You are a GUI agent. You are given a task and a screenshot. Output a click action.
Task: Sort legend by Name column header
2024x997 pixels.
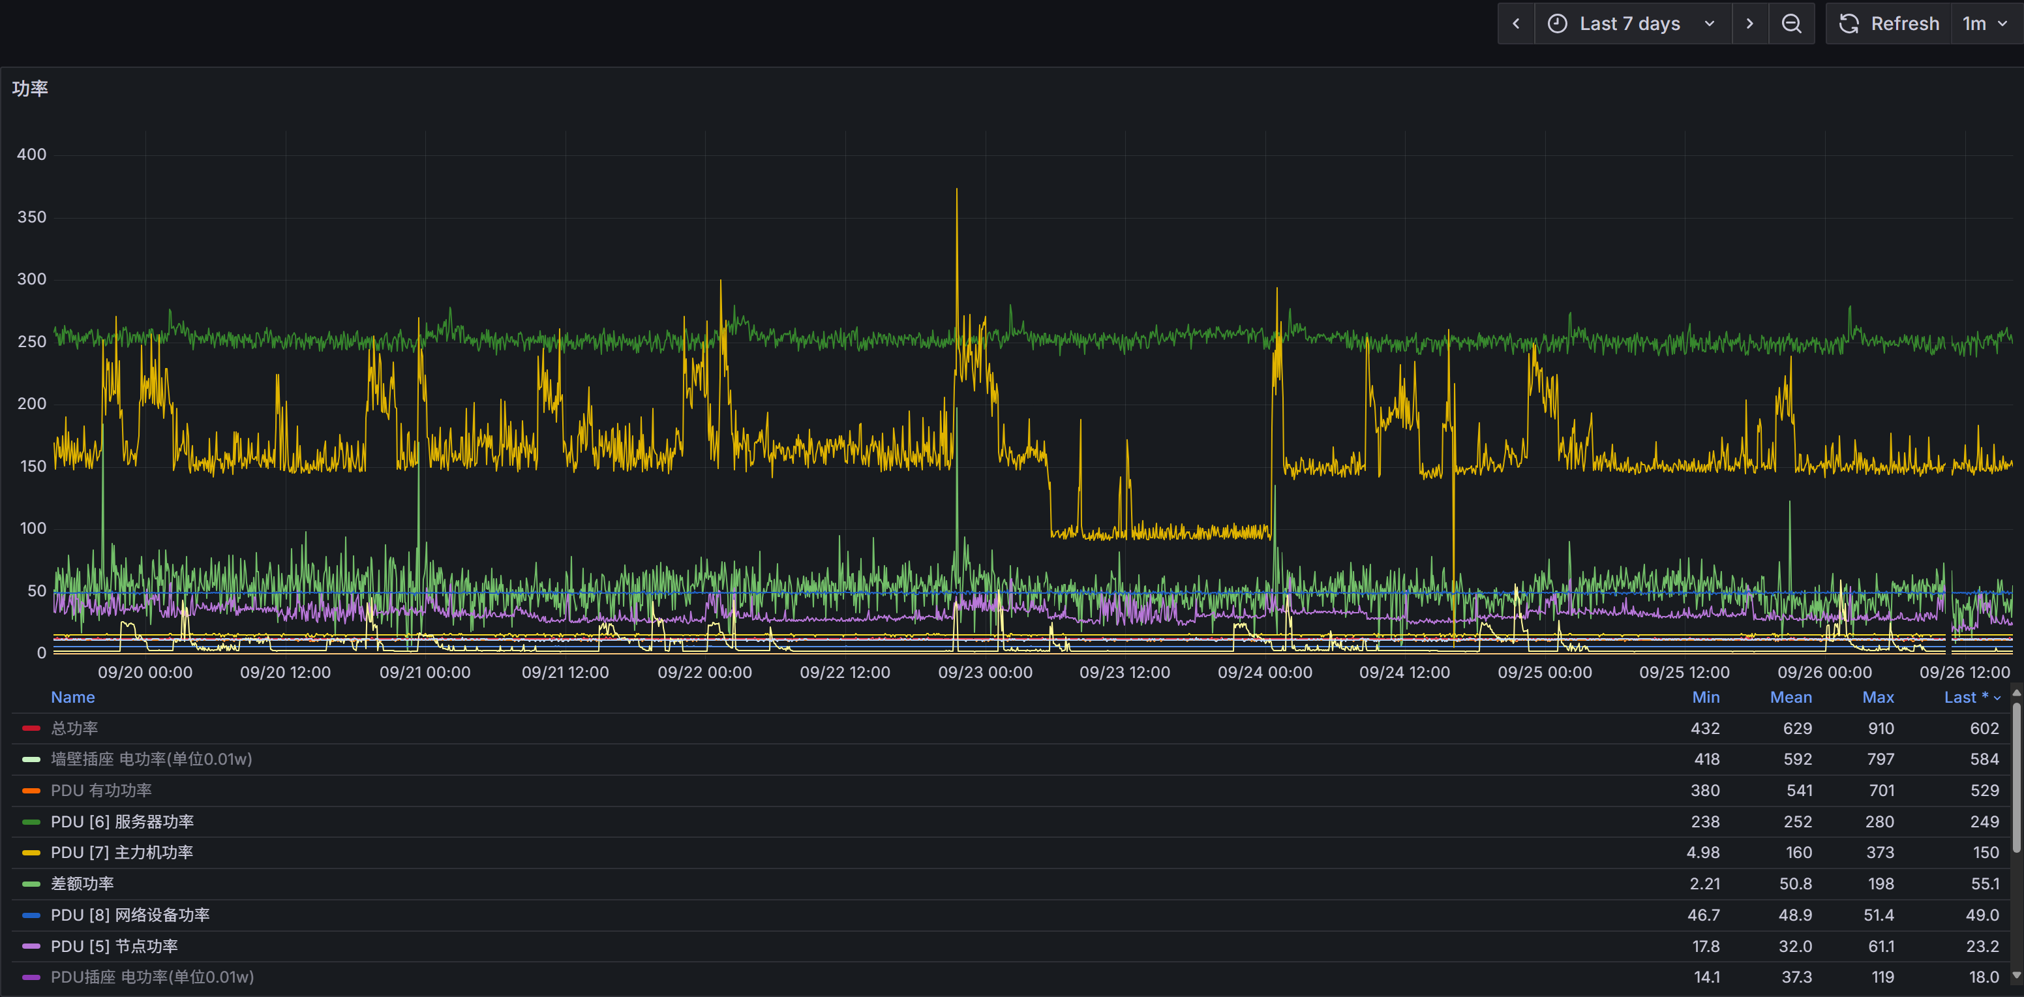point(72,698)
